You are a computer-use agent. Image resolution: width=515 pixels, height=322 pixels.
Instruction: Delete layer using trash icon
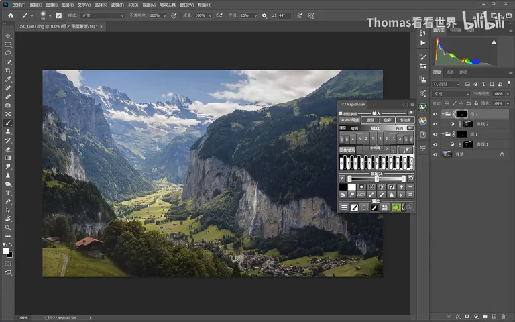503,317
